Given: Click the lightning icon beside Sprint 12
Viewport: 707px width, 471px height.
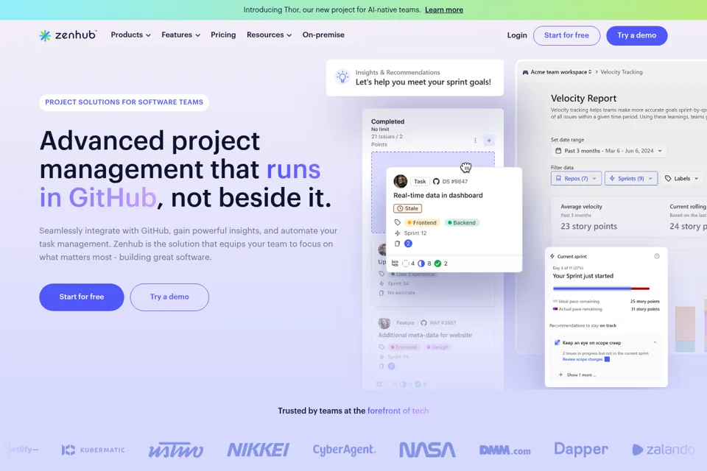Looking at the screenshot, I should coord(397,233).
